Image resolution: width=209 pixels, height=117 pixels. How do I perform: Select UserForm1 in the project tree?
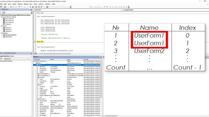point(8,28)
